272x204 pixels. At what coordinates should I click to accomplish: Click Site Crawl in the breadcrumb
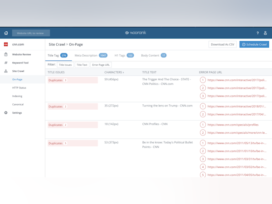coord(57,44)
